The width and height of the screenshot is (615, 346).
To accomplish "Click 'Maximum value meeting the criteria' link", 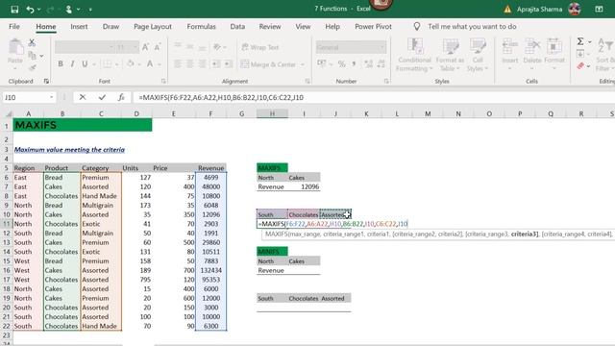I will pos(69,150).
